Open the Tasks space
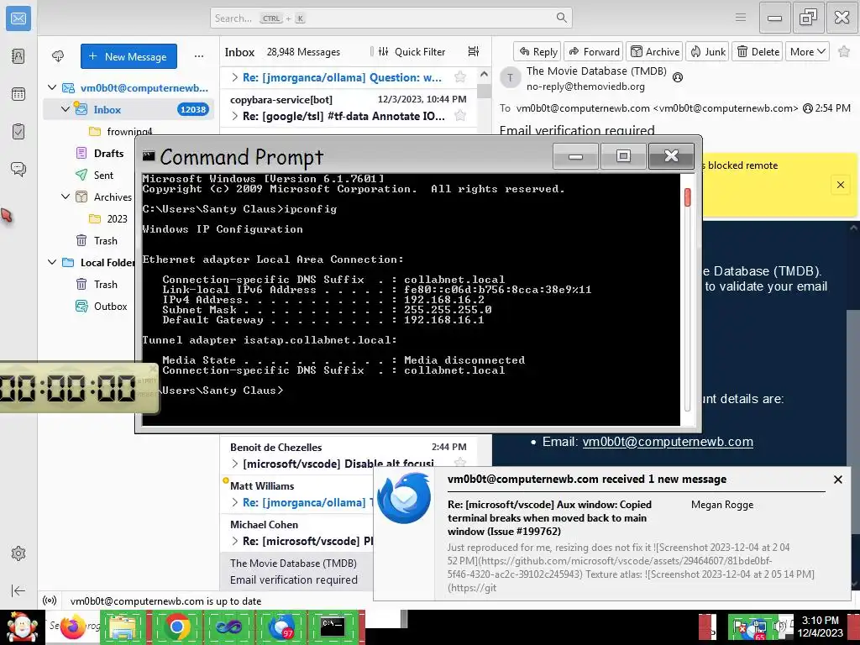Screen dimensions: 860x645 [x=18, y=132]
